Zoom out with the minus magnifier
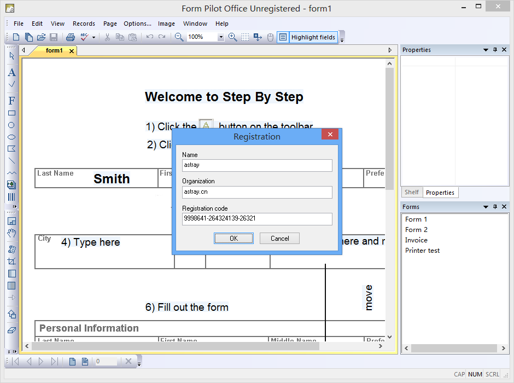514x383 pixels. point(179,37)
